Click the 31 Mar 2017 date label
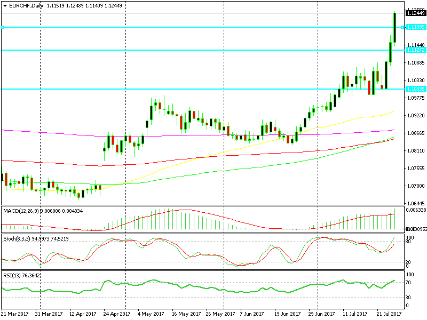The height and width of the screenshot is (320, 427). (49, 314)
